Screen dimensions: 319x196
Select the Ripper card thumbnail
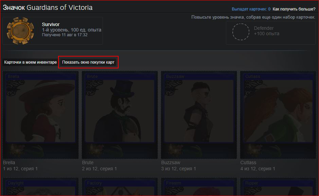(278, 187)
